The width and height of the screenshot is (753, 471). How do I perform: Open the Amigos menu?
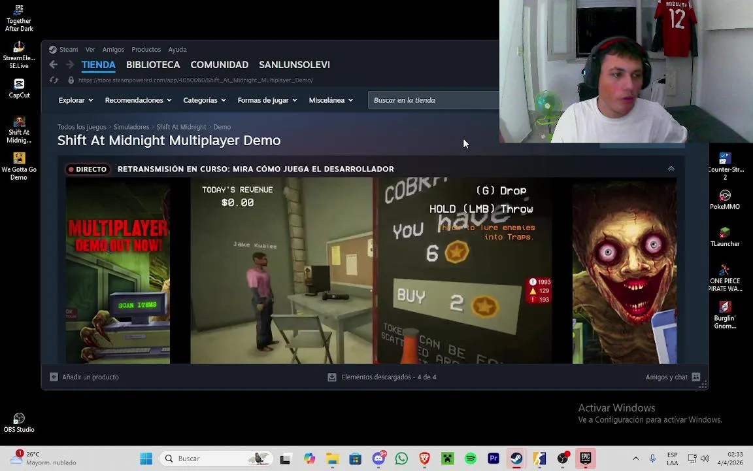[113, 50]
